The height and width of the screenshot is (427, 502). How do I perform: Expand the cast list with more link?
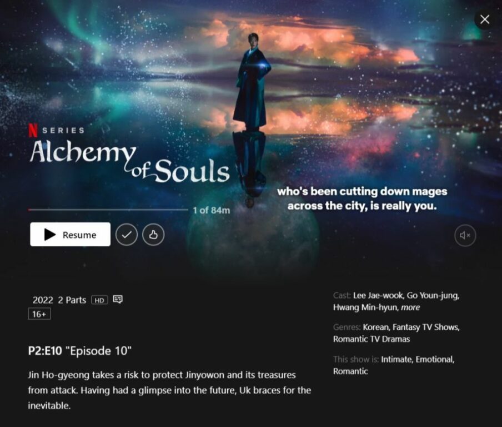click(410, 307)
